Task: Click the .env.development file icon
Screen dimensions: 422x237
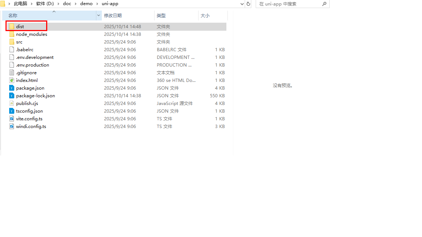Action: coord(12,57)
